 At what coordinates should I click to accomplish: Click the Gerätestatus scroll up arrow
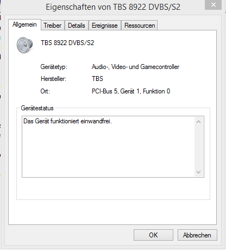point(198,122)
